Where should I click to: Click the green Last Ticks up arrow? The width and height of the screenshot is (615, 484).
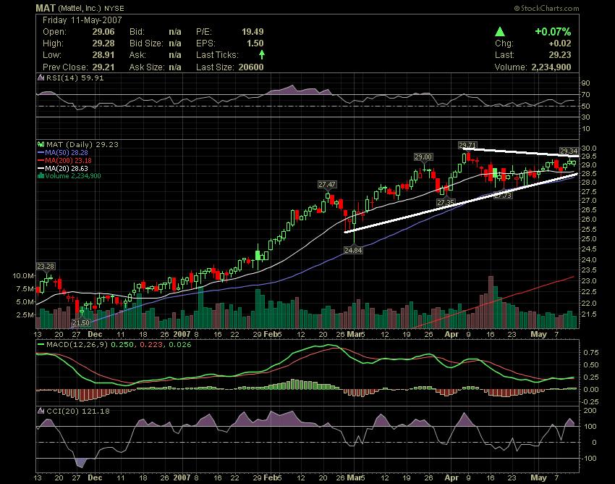[262, 54]
